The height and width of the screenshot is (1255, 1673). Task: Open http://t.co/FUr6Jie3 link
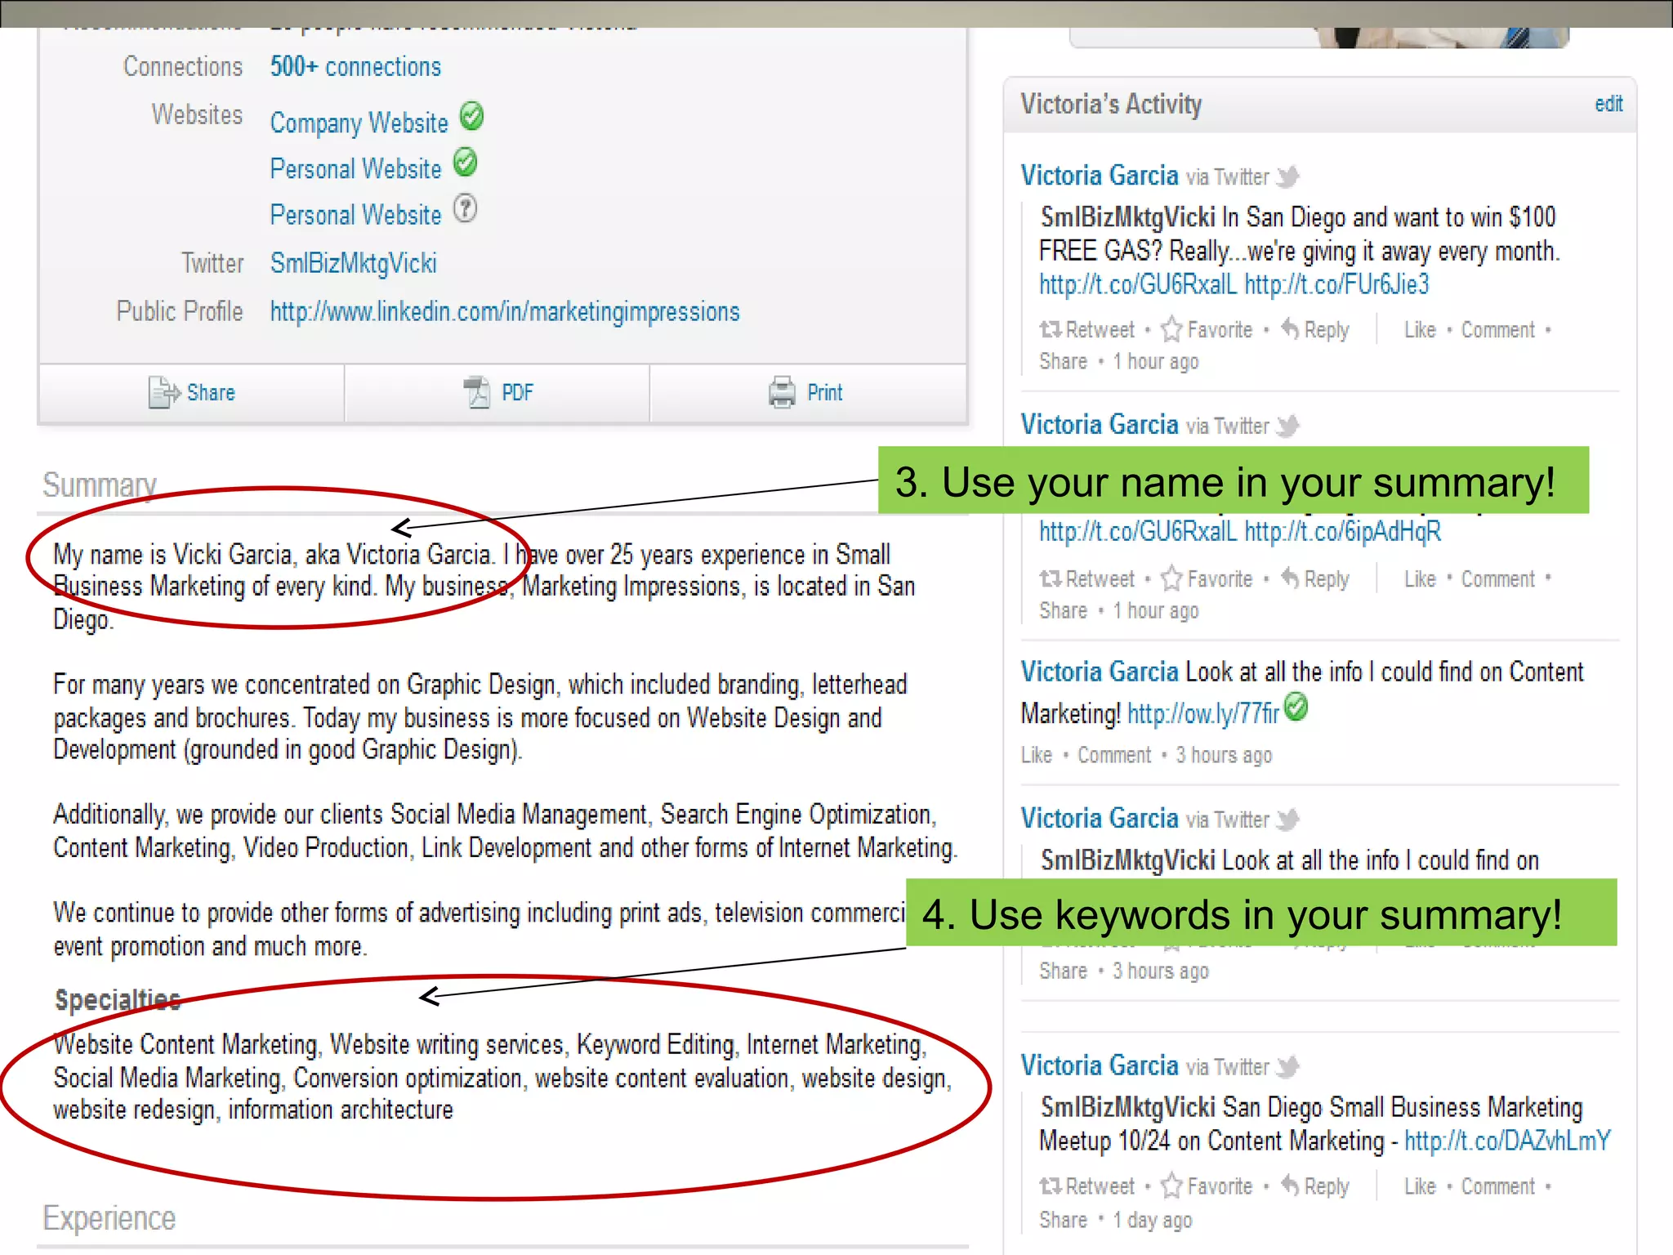(x=1336, y=284)
